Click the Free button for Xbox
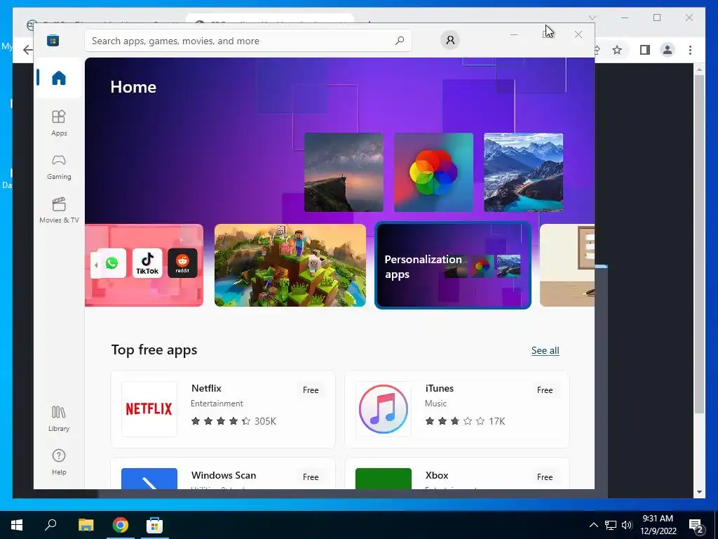This screenshot has height=539, width=718. click(544, 477)
